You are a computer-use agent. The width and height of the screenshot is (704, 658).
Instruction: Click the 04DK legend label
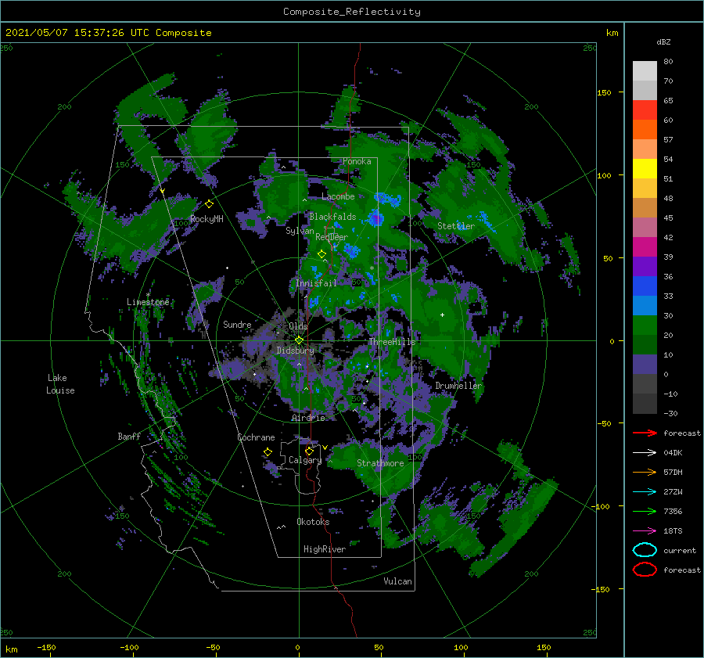[x=673, y=452]
